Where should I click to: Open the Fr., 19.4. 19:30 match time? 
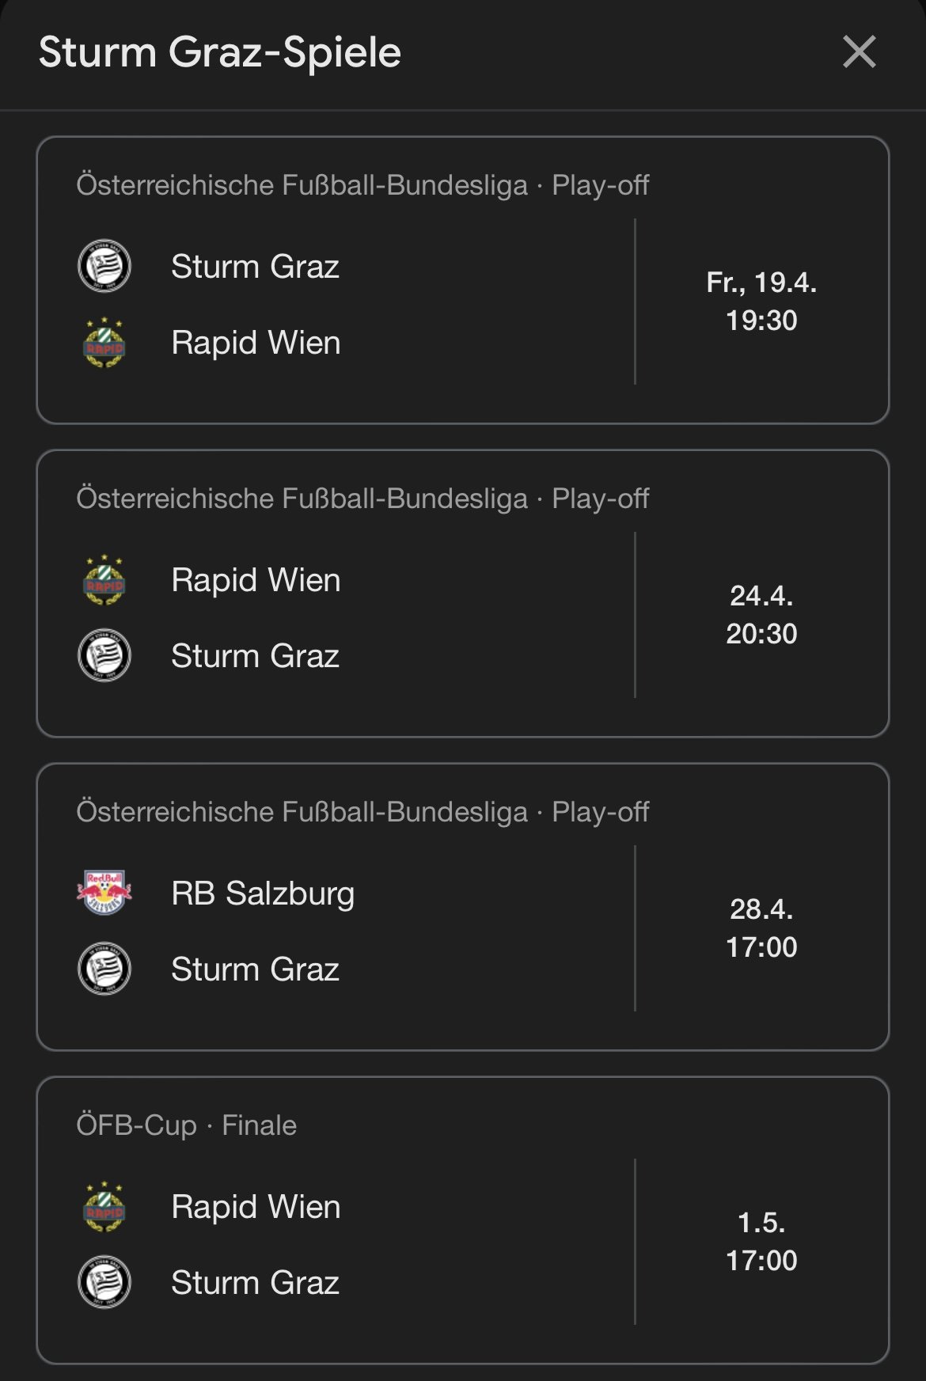(761, 302)
